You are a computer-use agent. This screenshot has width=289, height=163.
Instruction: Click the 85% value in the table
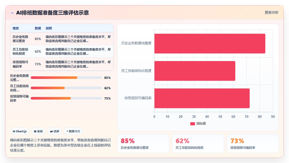click(38, 39)
